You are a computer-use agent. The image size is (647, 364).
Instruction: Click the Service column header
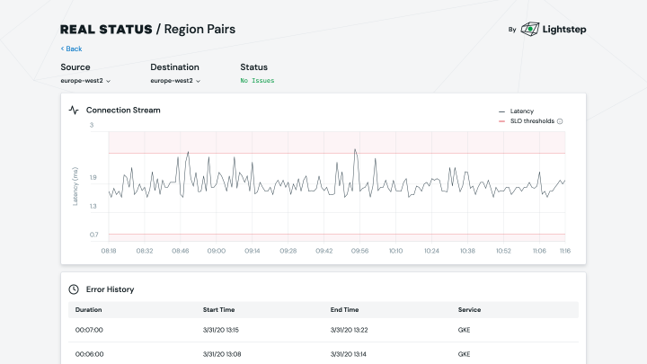click(469, 309)
